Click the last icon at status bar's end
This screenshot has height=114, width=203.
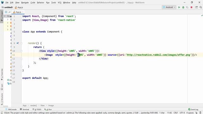pos(200,113)
